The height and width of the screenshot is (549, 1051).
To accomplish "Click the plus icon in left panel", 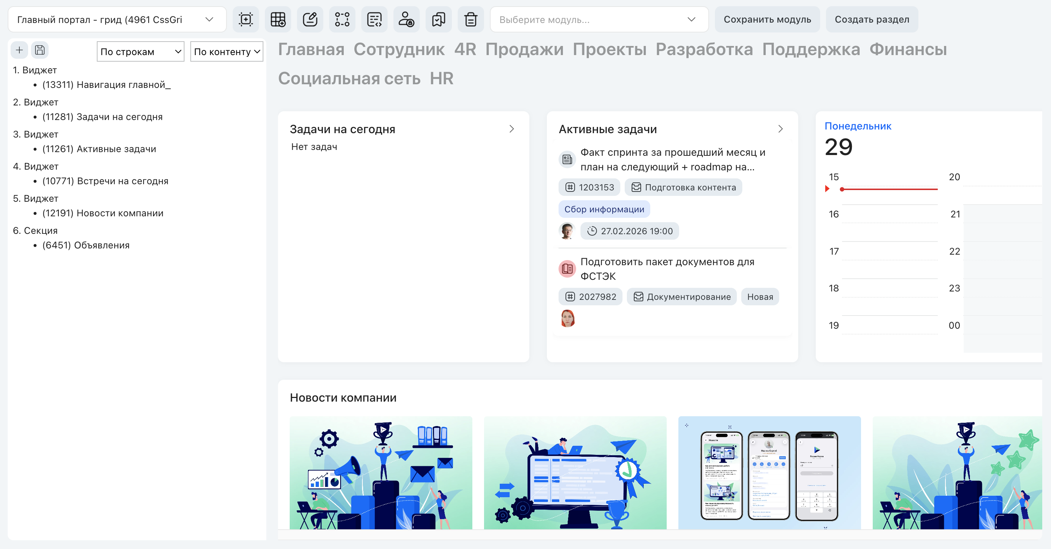I will [x=19, y=50].
